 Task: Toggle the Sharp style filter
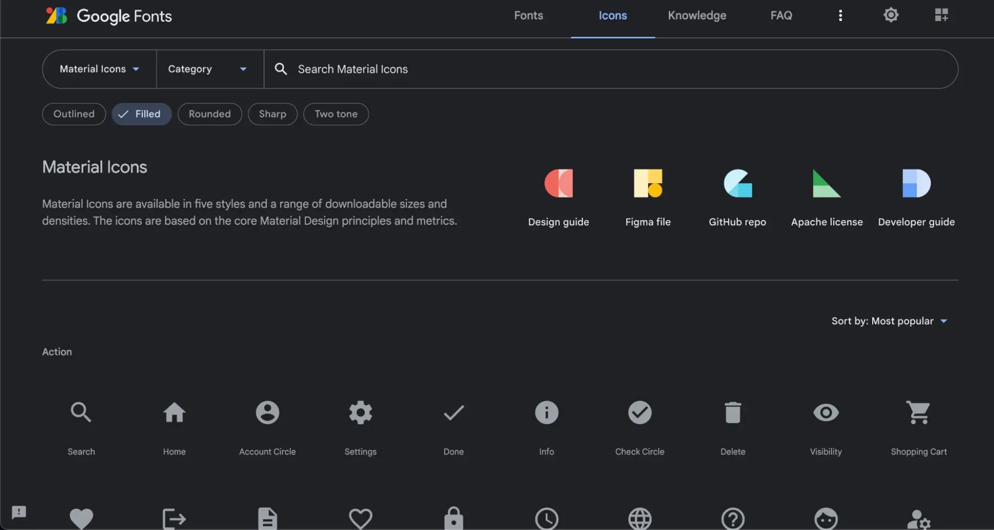tap(272, 114)
